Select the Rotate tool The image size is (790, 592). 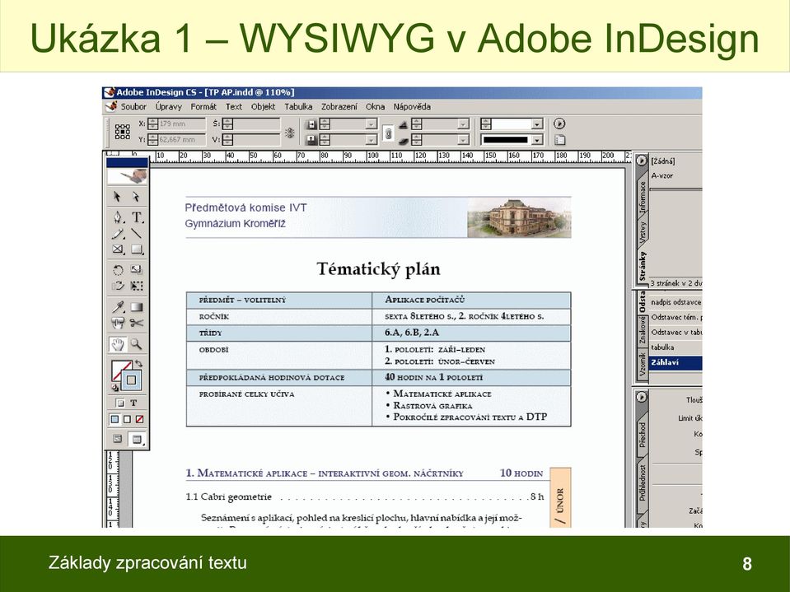tap(118, 270)
